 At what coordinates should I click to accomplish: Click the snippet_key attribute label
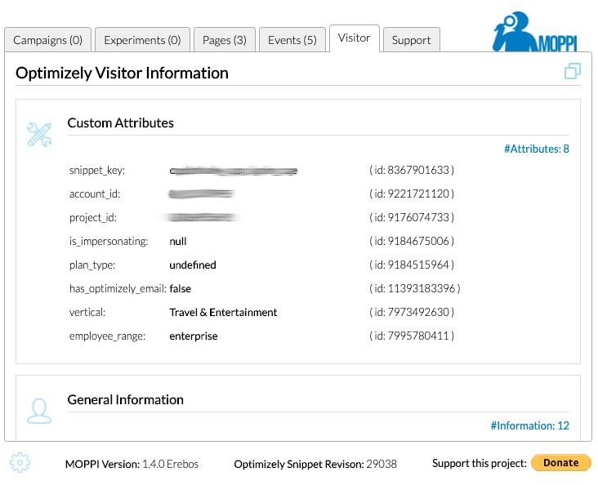point(97,170)
